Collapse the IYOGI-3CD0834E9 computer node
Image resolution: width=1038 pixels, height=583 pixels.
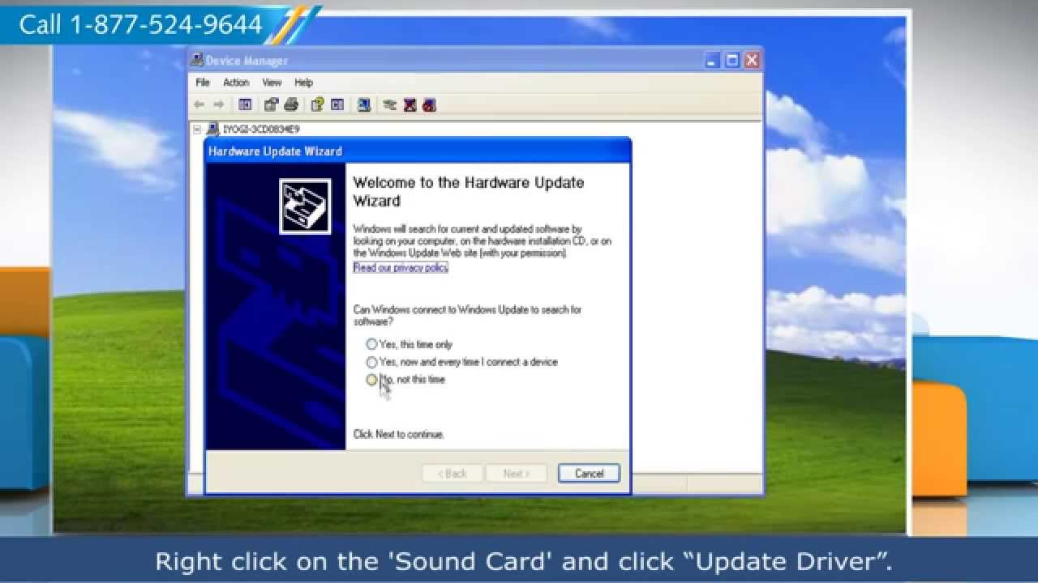pyautogui.click(x=196, y=129)
